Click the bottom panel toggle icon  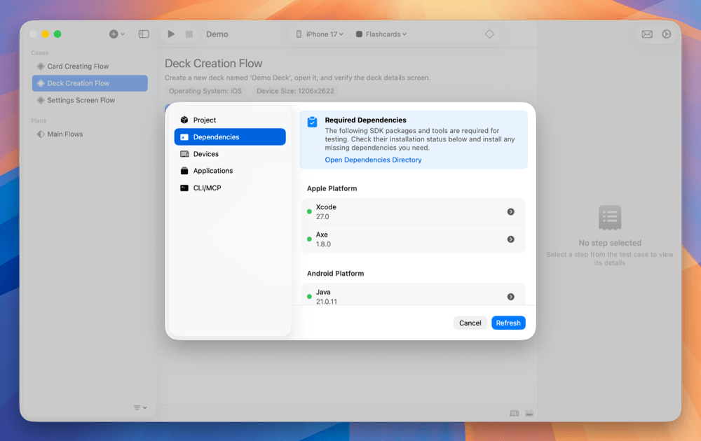point(529,413)
